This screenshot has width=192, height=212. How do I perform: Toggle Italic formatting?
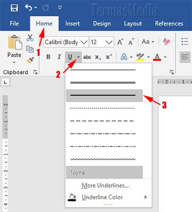click(59, 57)
